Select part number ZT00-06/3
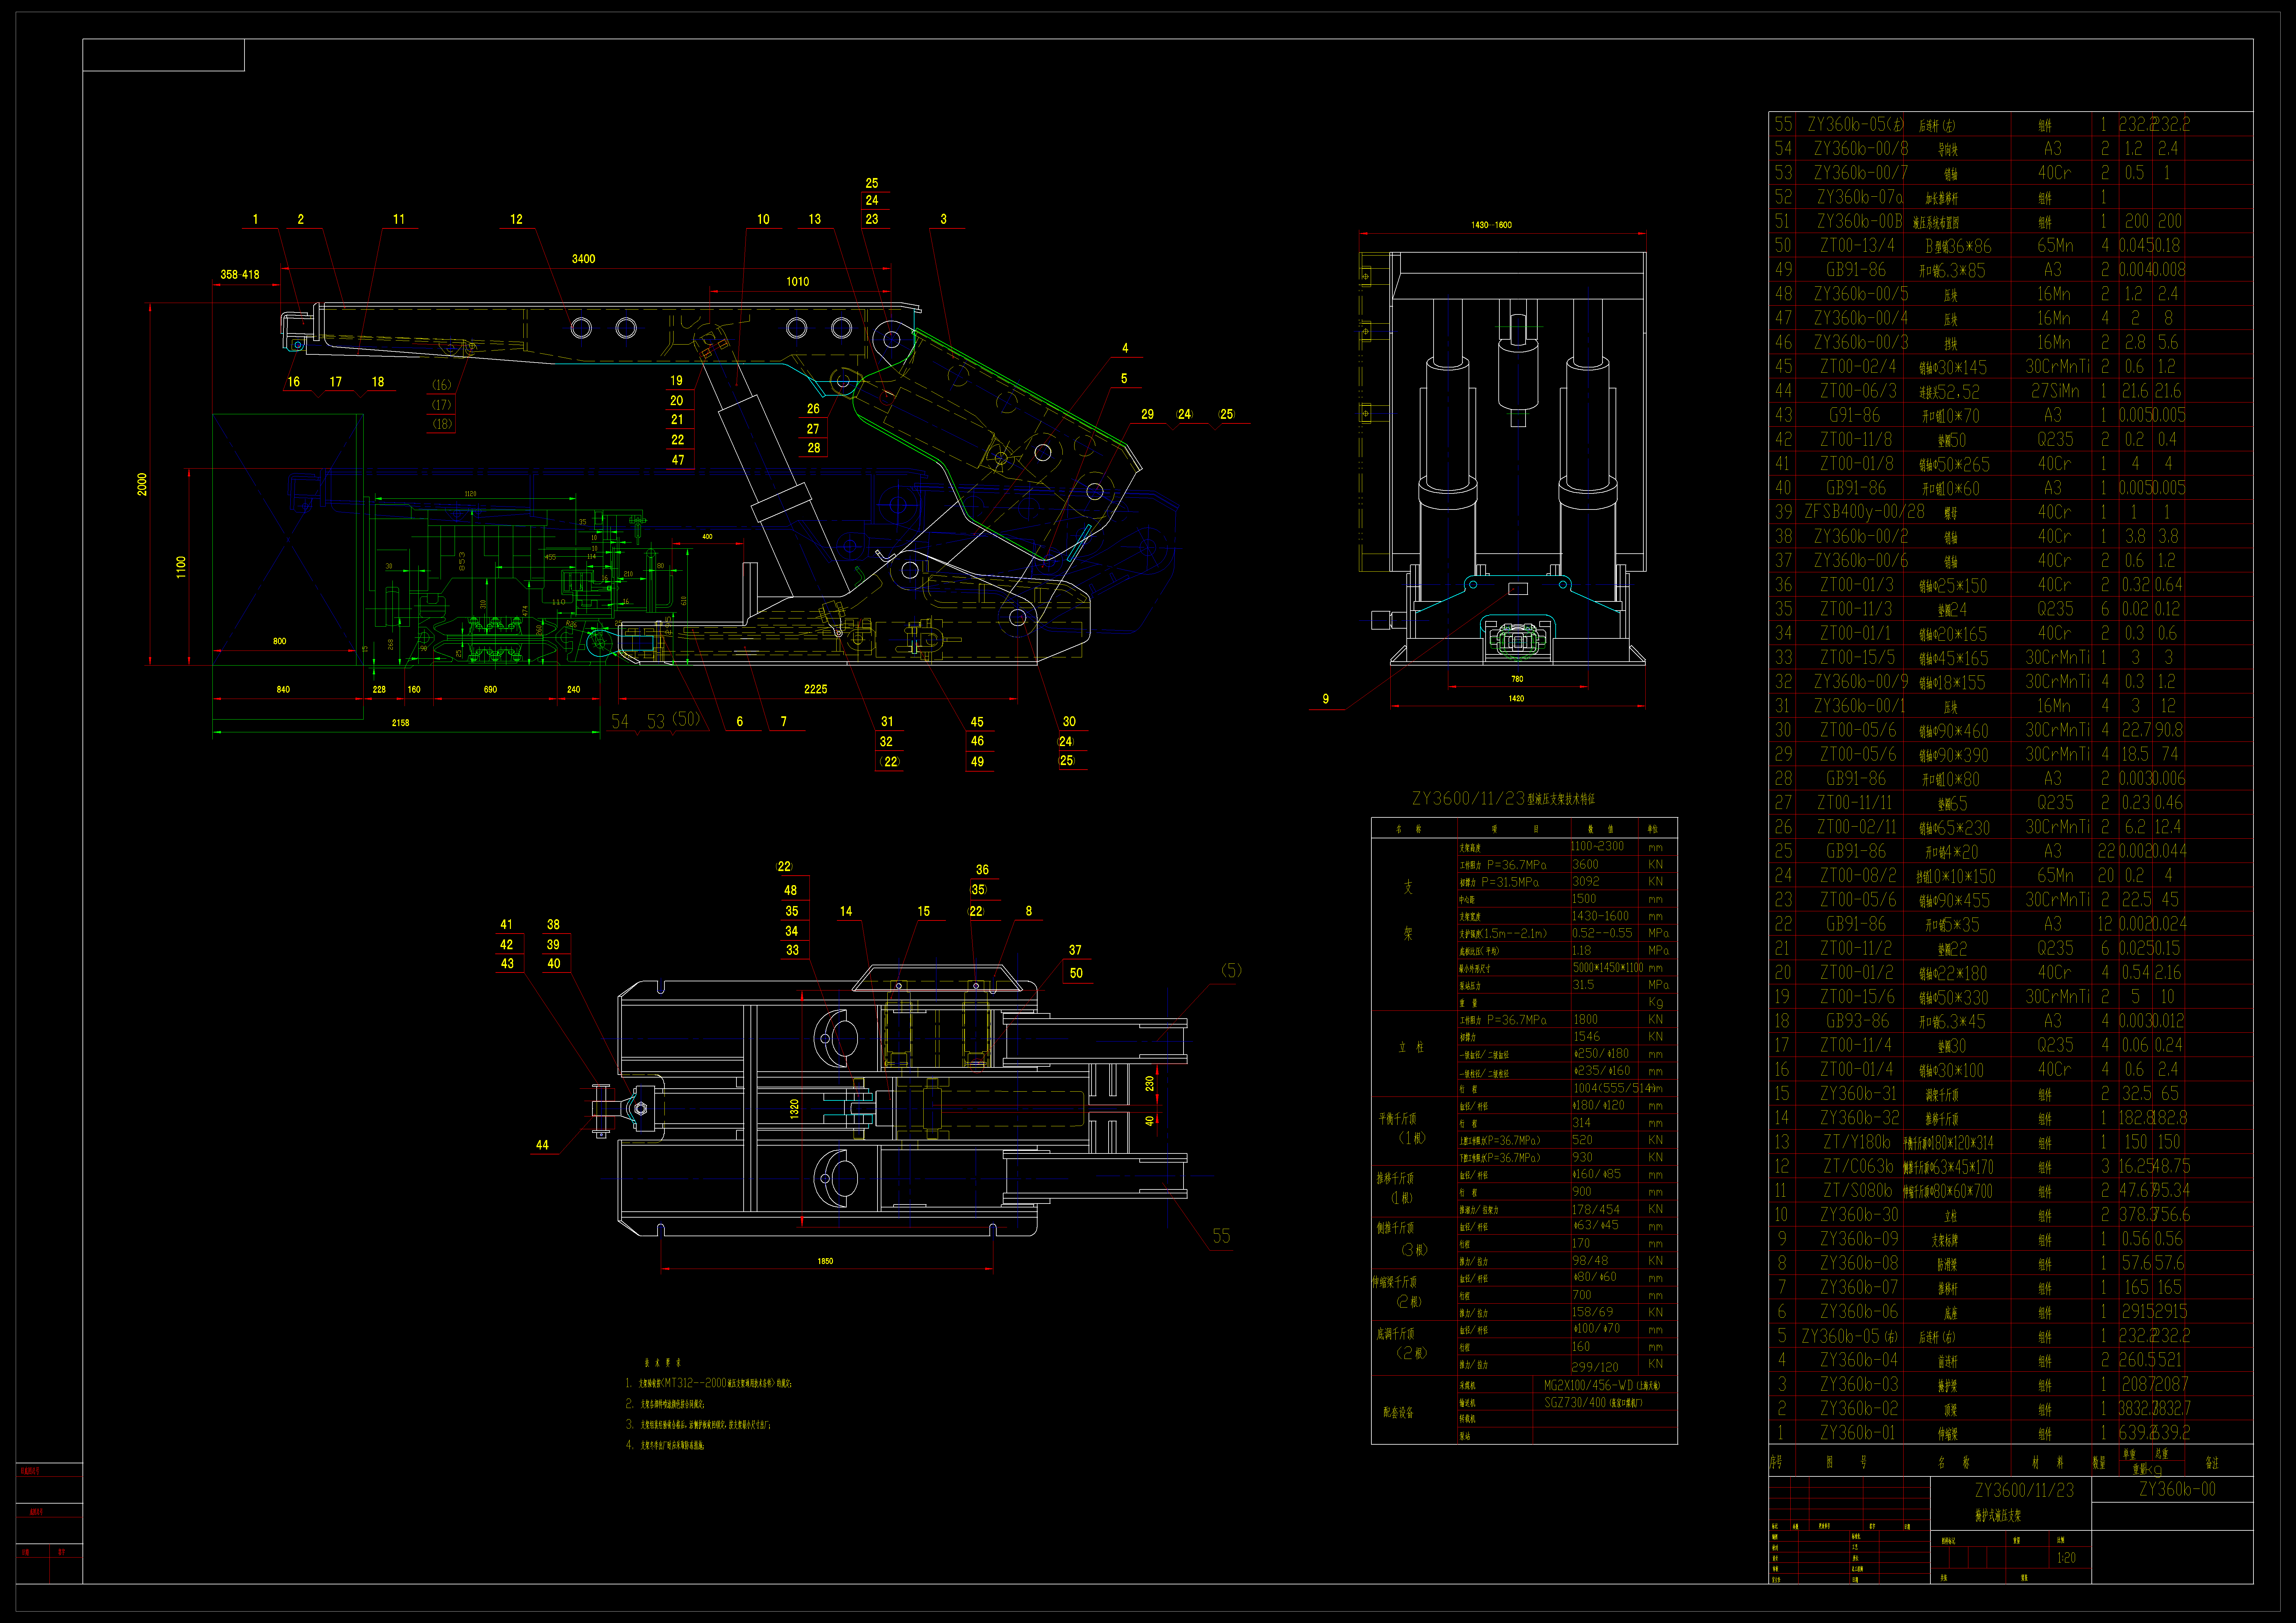Viewport: 2296px width, 1623px height. (1858, 391)
